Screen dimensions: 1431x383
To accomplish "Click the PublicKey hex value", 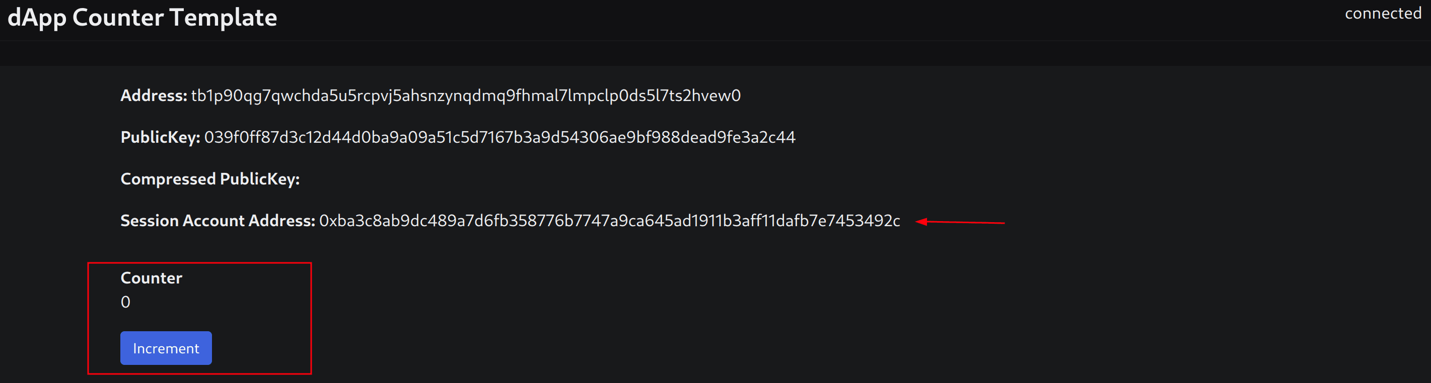I will click(499, 137).
